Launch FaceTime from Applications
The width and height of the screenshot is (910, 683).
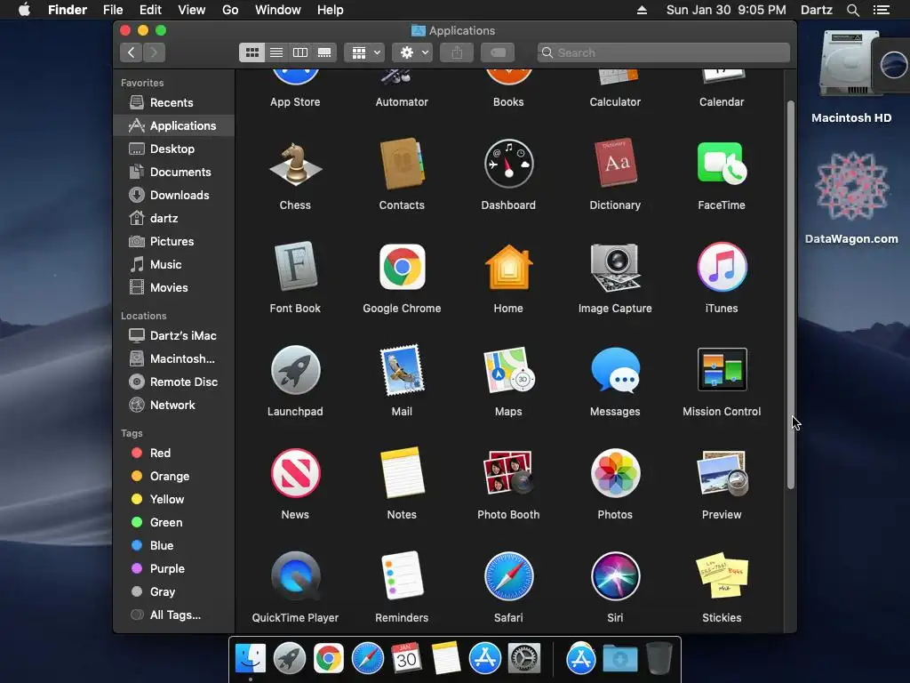click(722, 165)
